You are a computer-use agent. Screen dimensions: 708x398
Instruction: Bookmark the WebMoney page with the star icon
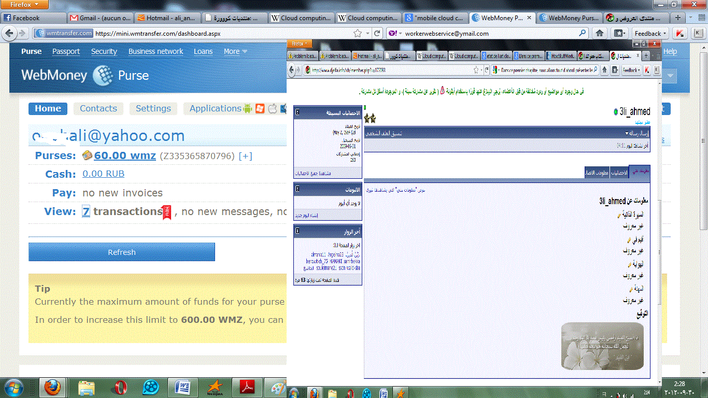coord(358,33)
